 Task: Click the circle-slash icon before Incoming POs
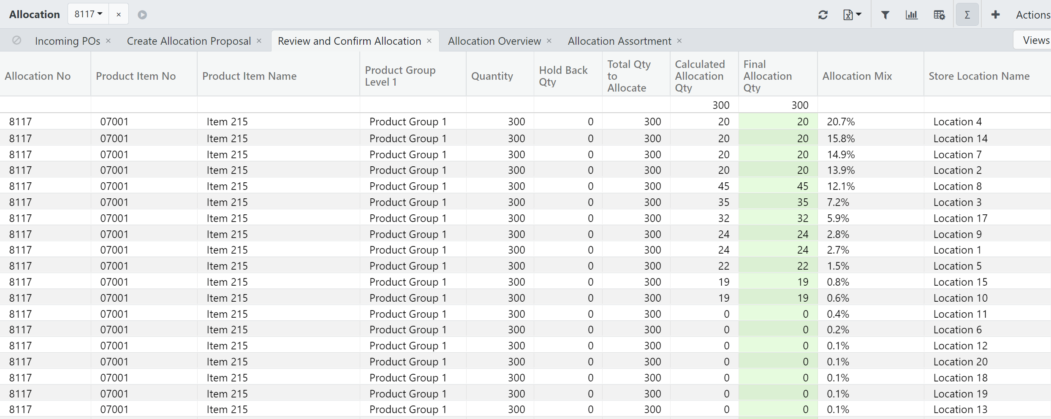[17, 41]
